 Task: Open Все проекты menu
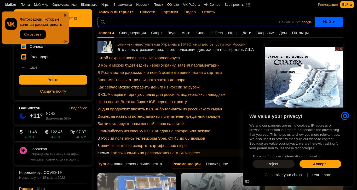(x=234, y=5)
